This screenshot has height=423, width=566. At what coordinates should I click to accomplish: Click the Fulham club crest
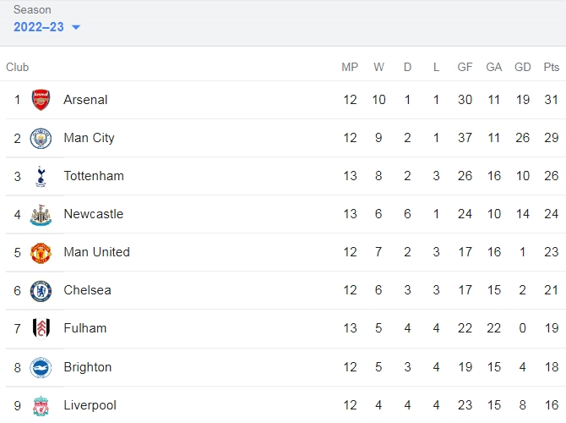tap(41, 328)
